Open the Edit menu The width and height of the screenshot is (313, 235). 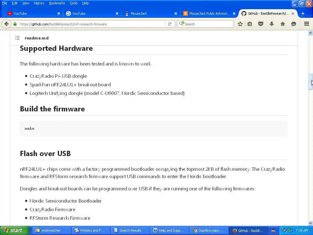[15, 3]
